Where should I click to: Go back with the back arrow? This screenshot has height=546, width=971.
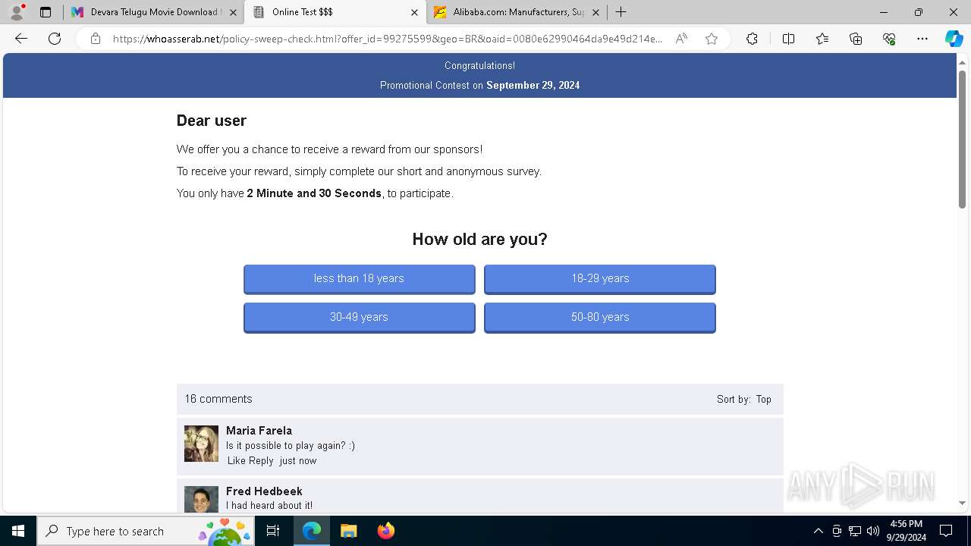coord(21,39)
